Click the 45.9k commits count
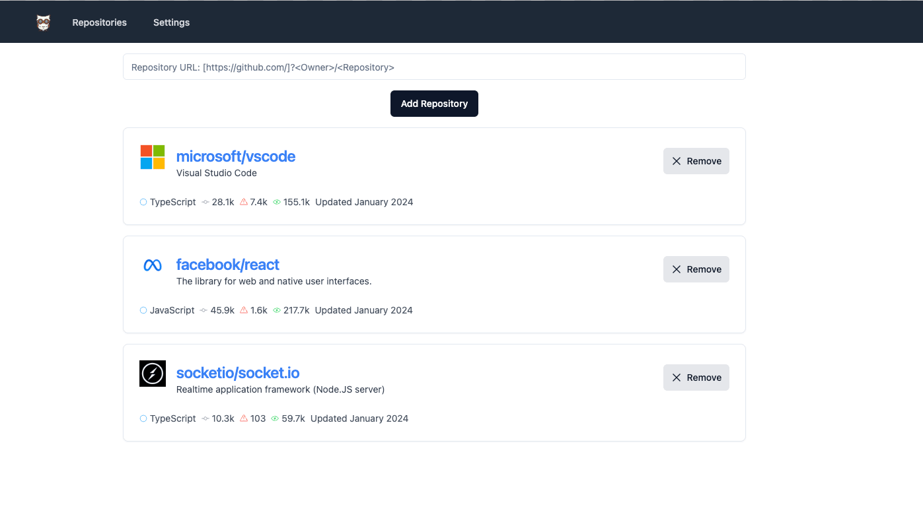The image size is (923, 526). click(x=223, y=310)
